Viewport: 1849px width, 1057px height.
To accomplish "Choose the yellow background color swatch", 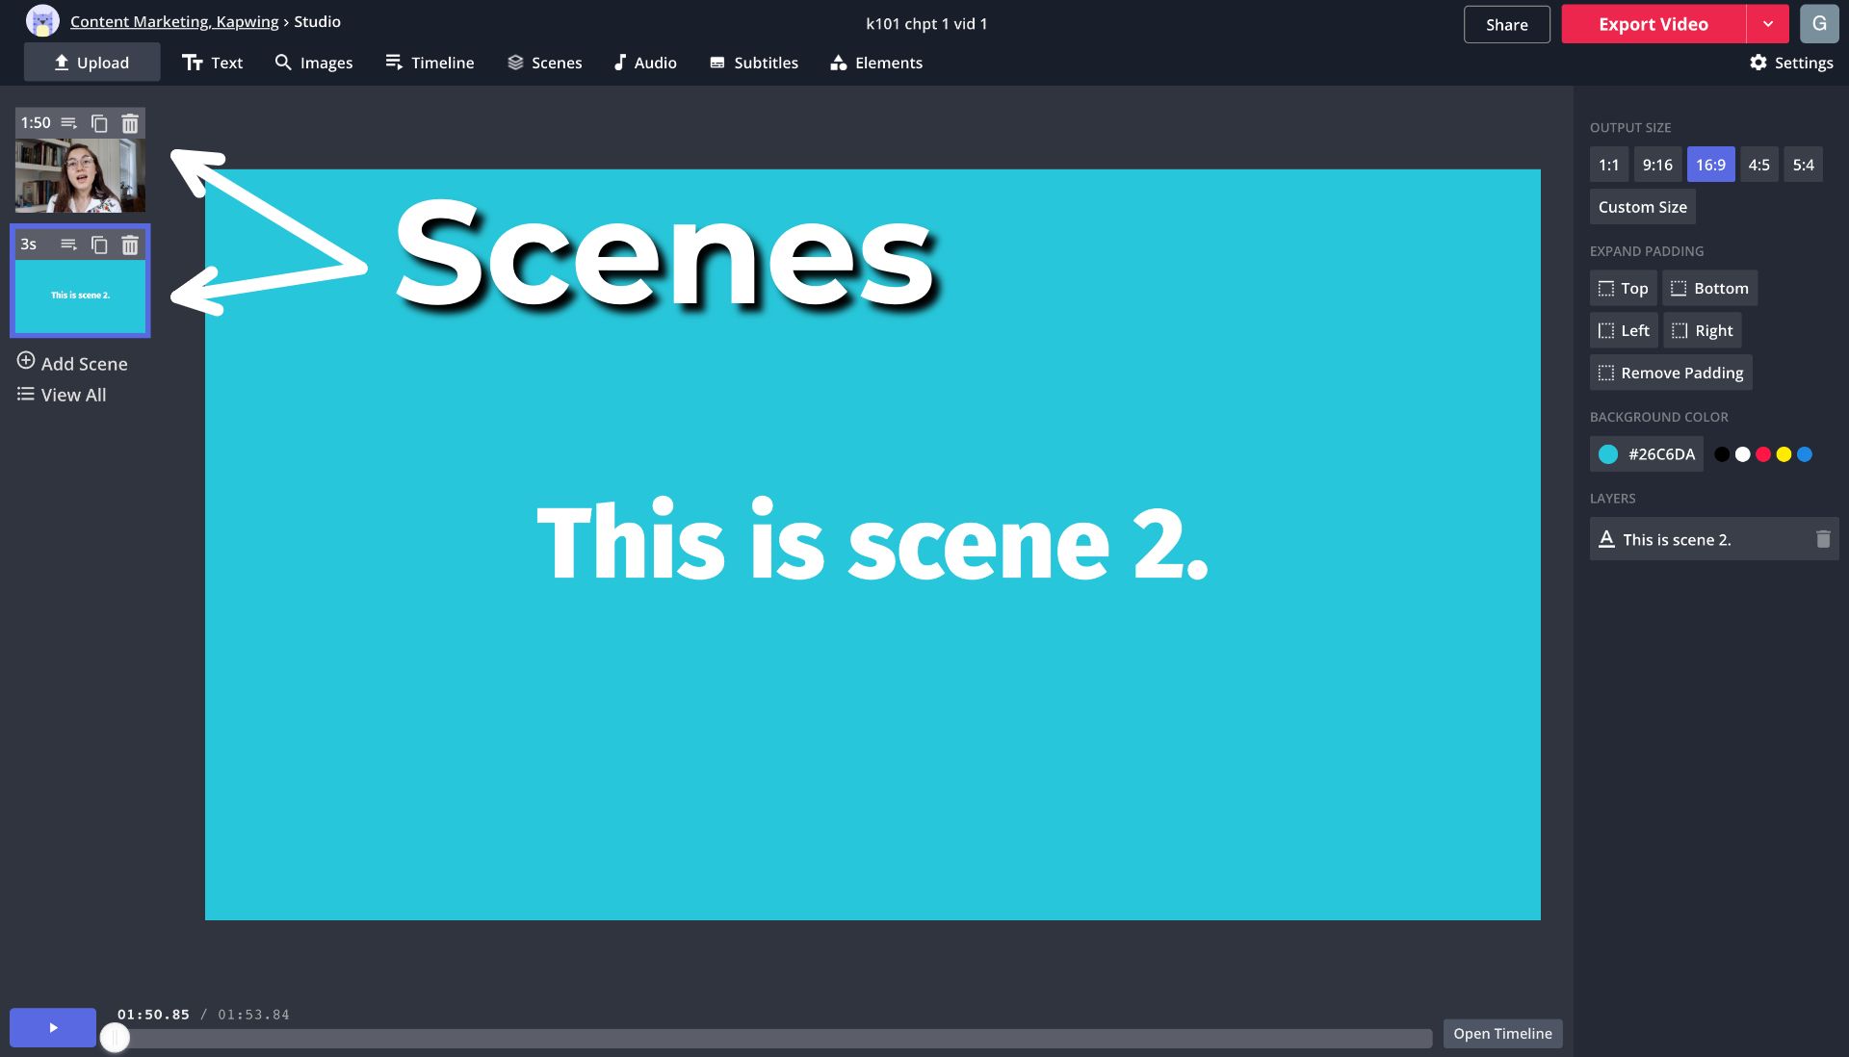I will pyautogui.click(x=1784, y=454).
